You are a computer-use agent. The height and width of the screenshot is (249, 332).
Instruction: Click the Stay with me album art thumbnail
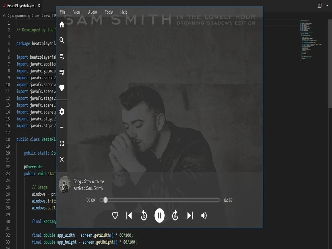click(65, 184)
